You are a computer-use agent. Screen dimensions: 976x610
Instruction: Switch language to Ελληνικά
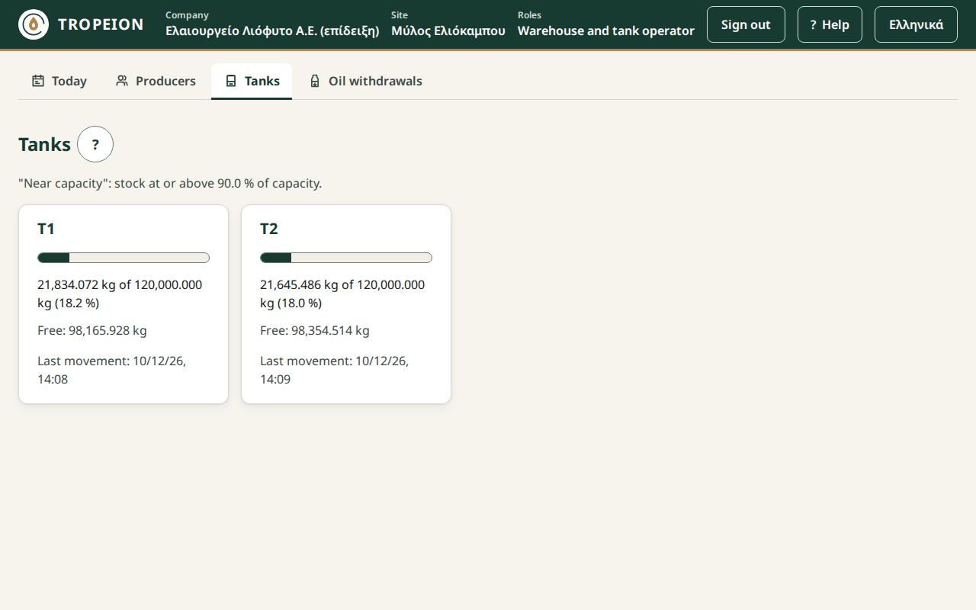point(916,24)
